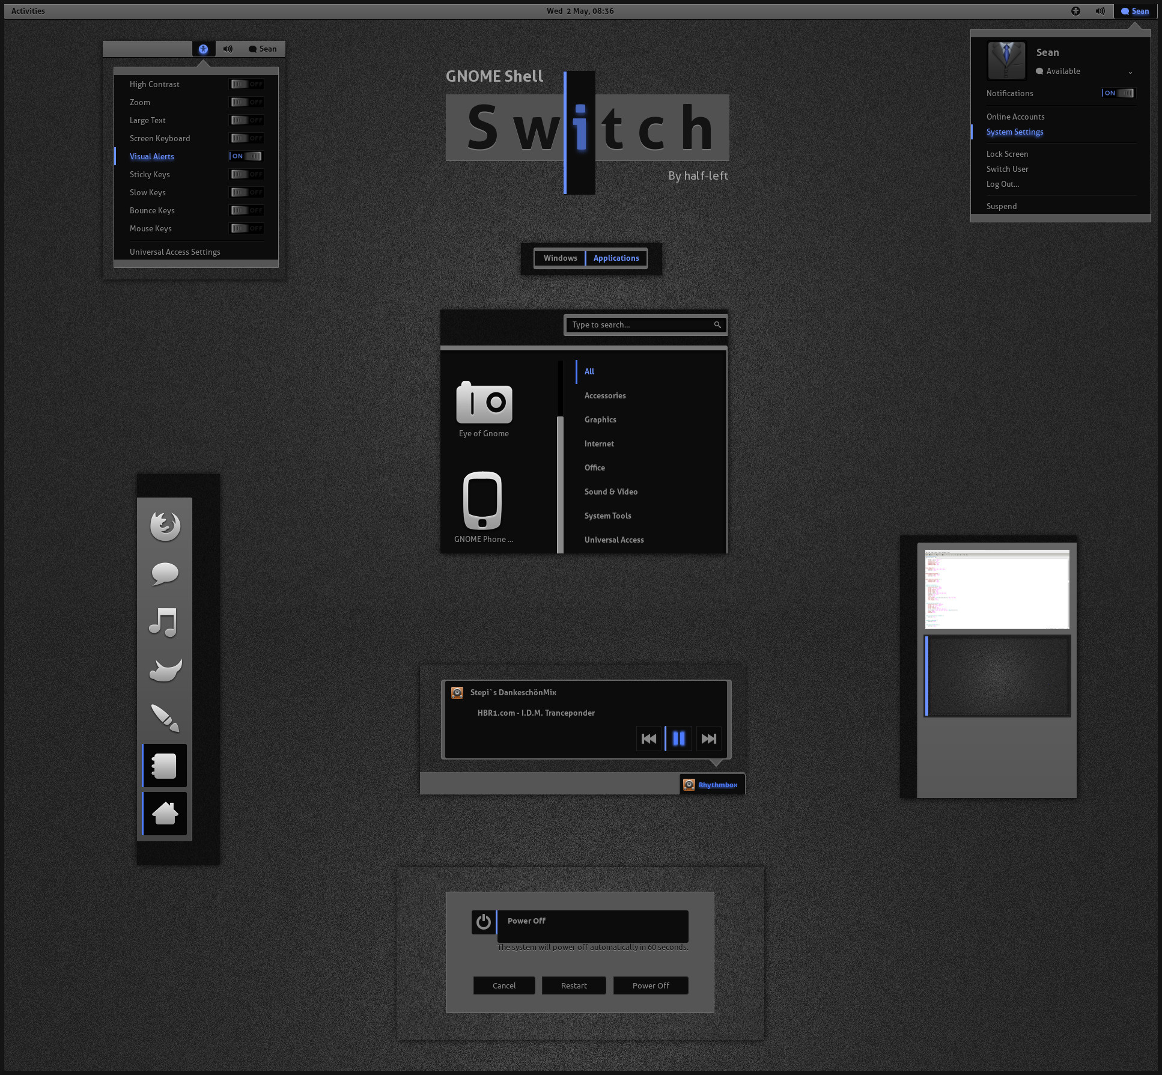Cancel the power off dialog
This screenshot has height=1075, width=1162.
[x=503, y=985]
